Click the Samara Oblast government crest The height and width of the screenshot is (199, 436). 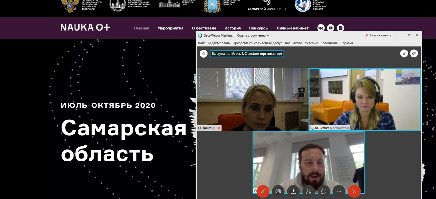click(212, 6)
